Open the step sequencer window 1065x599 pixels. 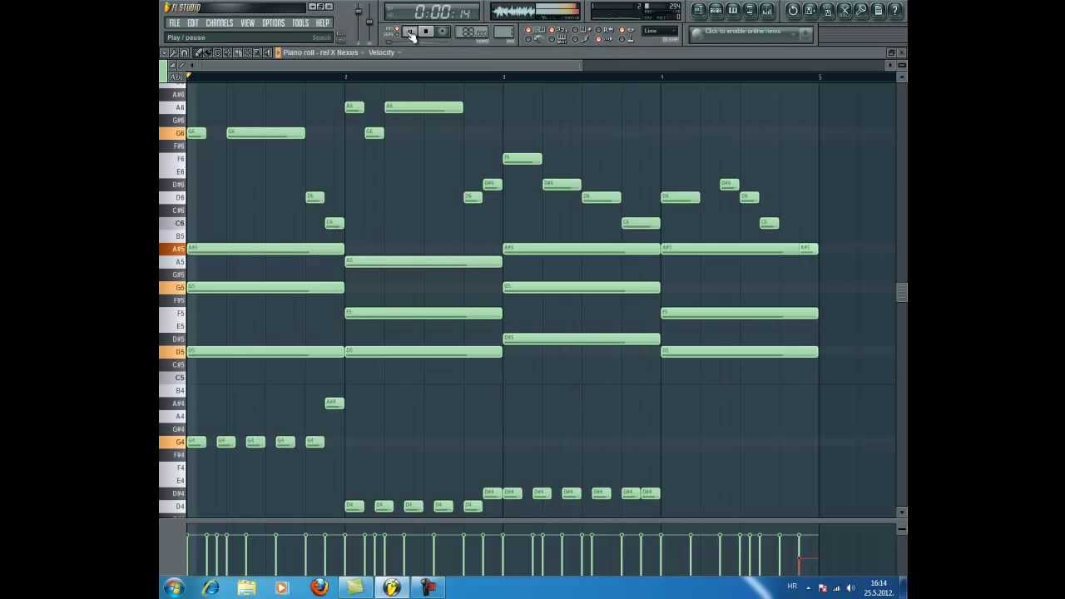point(716,11)
